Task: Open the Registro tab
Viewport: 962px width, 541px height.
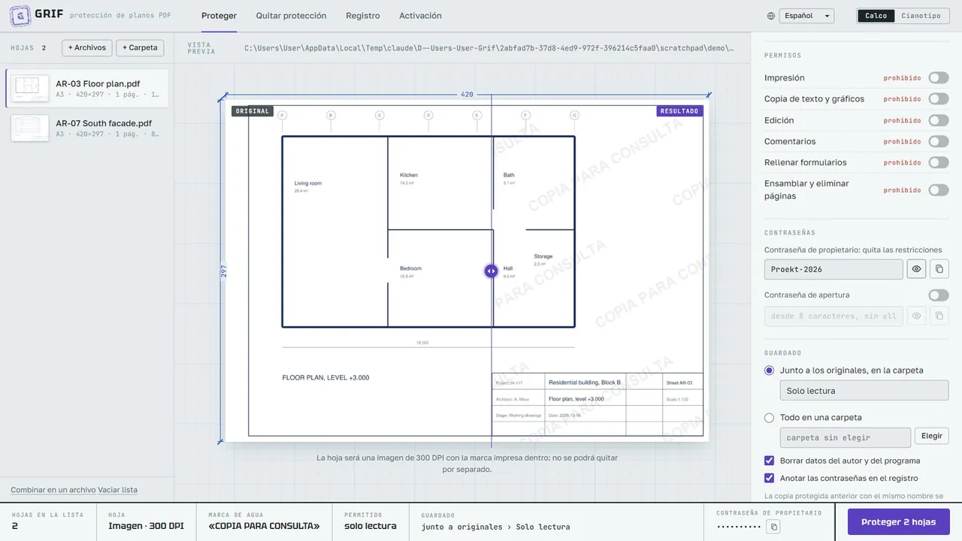Action: click(x=363, y=16)
